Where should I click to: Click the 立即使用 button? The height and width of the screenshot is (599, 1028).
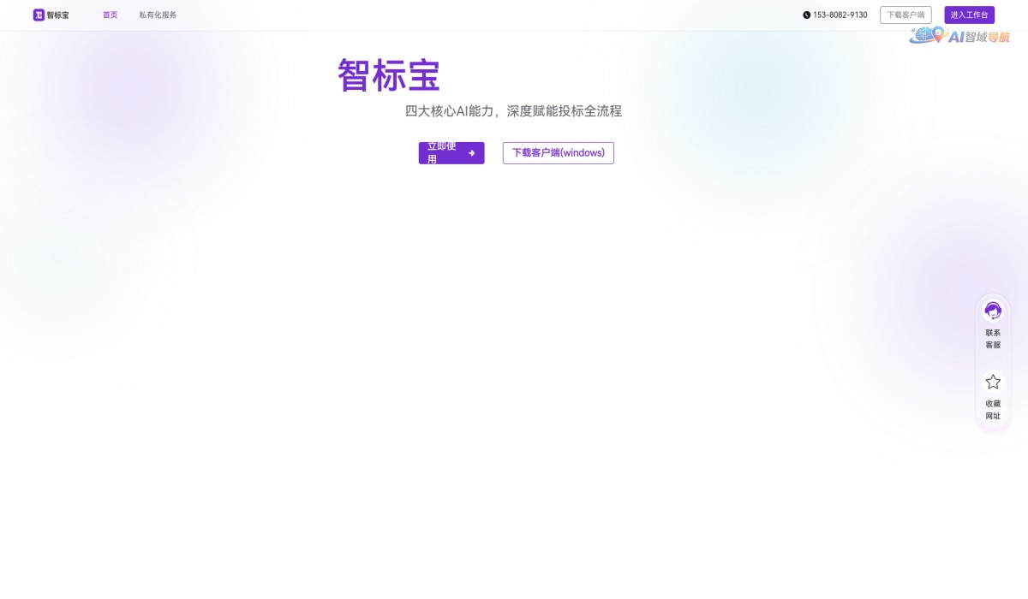[451, 153]
